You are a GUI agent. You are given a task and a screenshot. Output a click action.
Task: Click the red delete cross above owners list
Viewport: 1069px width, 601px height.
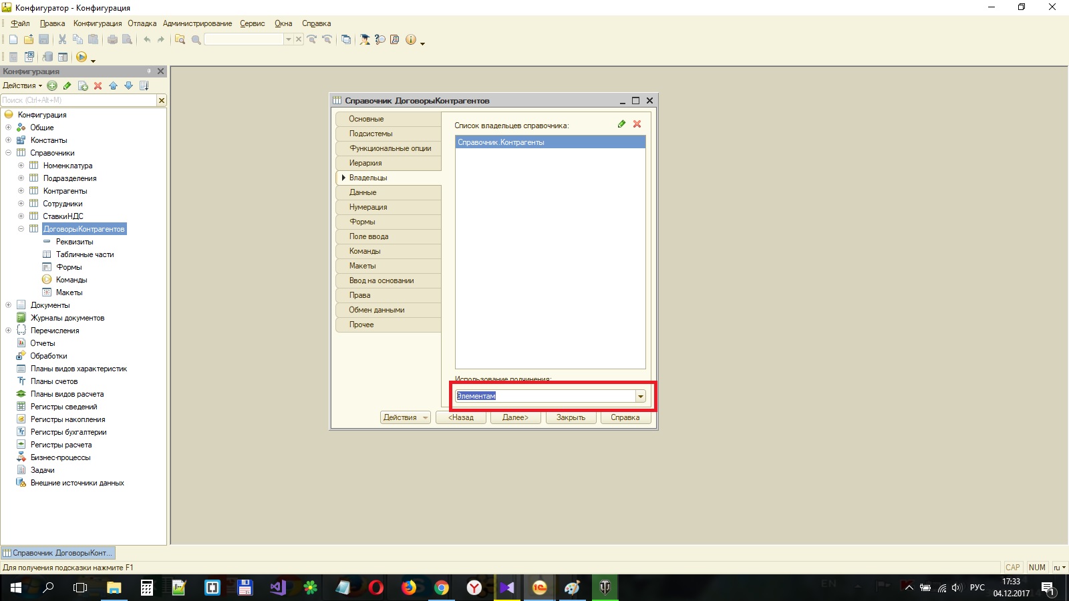click(637, 124)
